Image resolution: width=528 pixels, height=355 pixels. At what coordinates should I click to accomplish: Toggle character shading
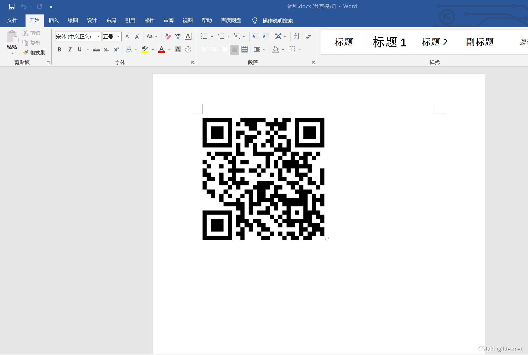(178, 49)
